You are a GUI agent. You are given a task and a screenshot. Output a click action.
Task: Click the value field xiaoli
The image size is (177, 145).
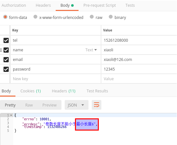[139, 50]
